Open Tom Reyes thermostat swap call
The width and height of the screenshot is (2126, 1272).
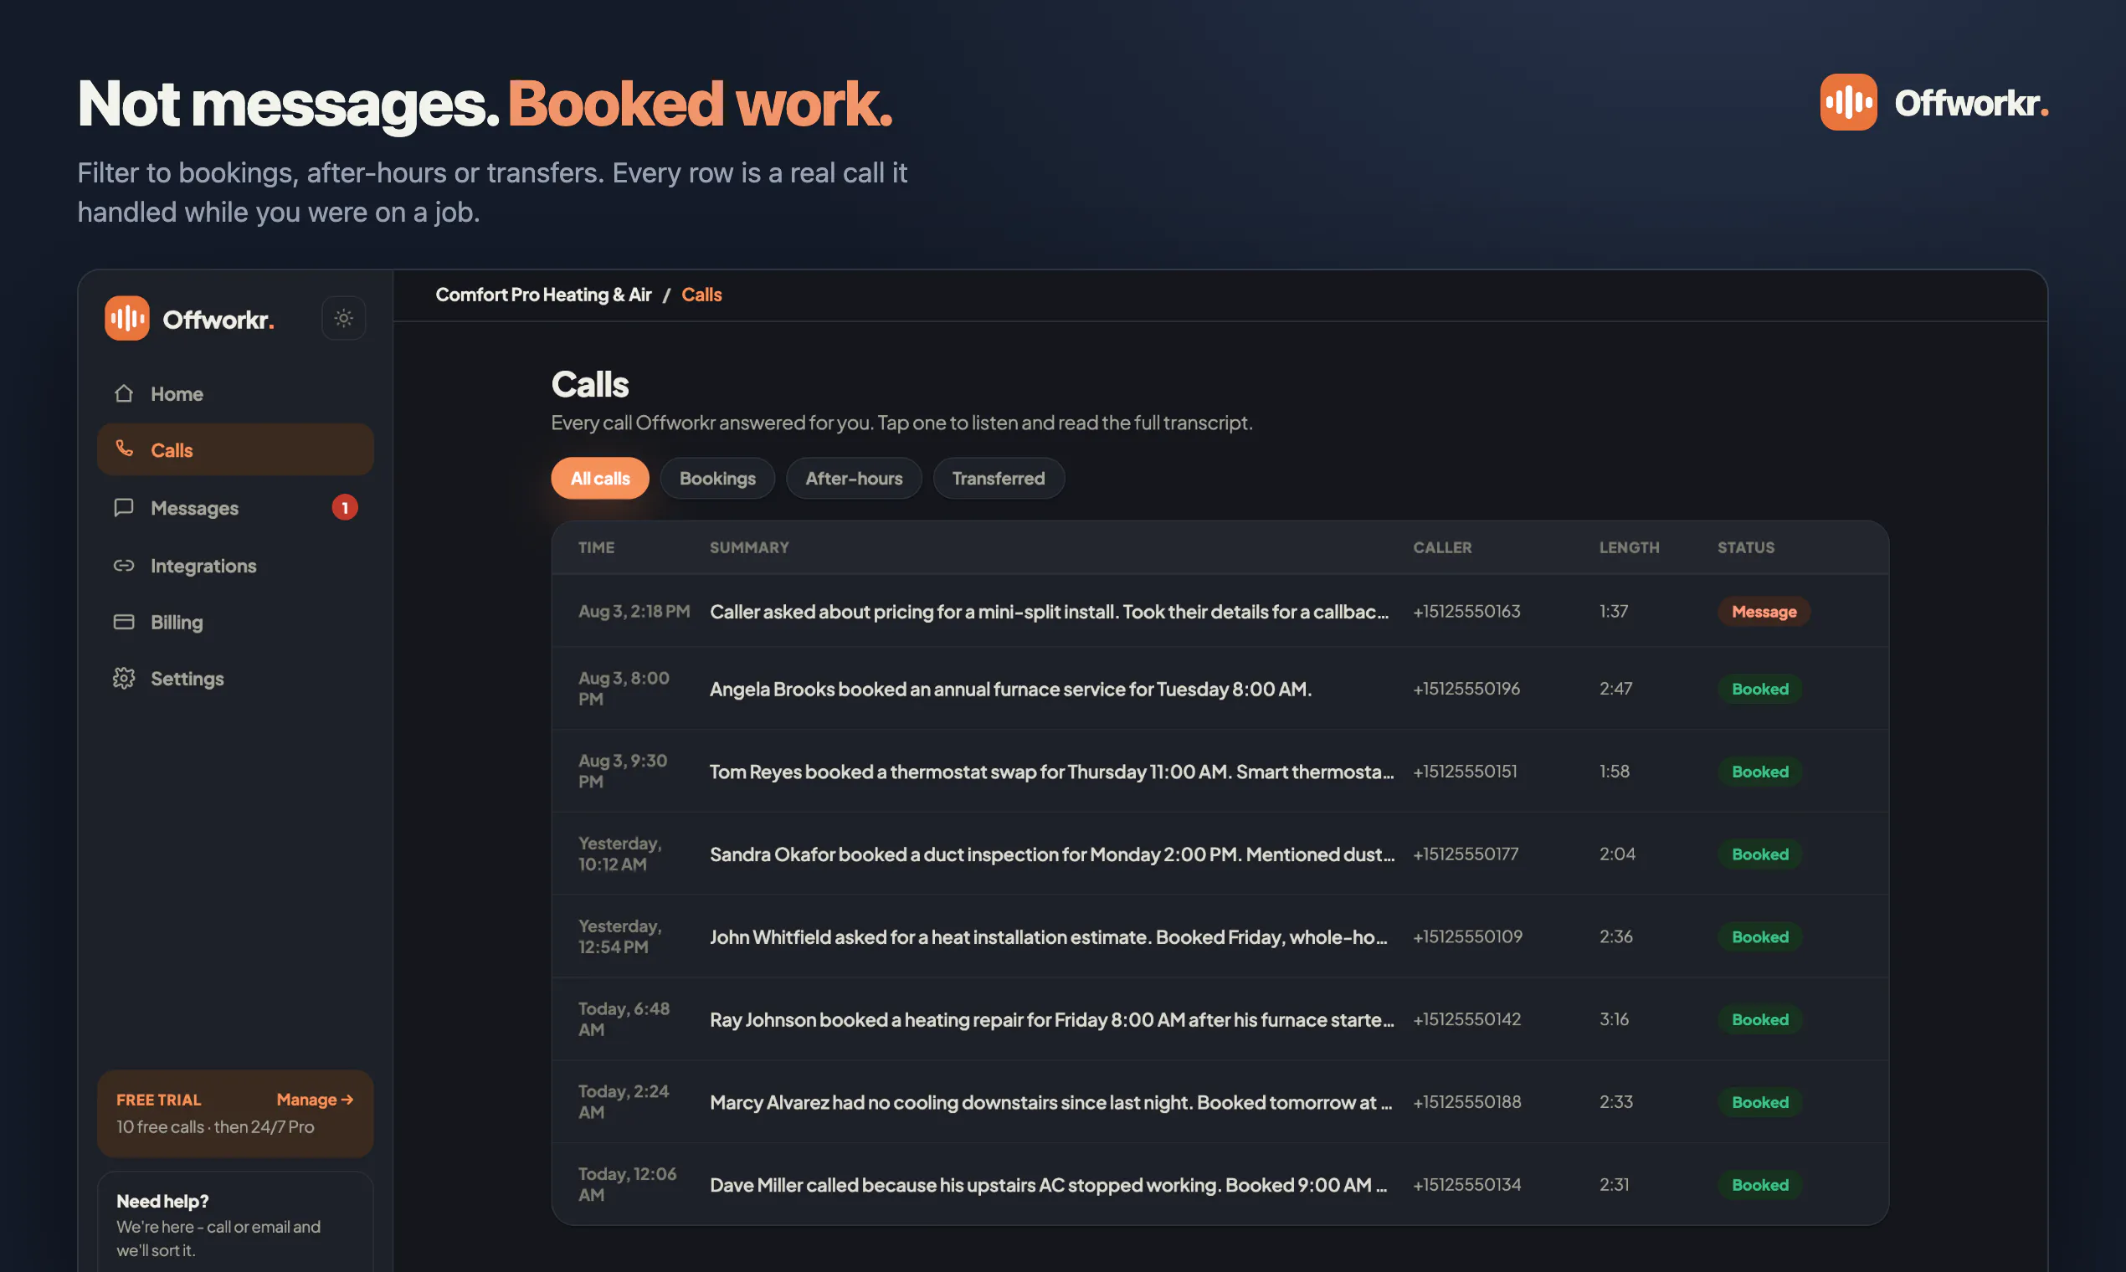[1220, 772]
